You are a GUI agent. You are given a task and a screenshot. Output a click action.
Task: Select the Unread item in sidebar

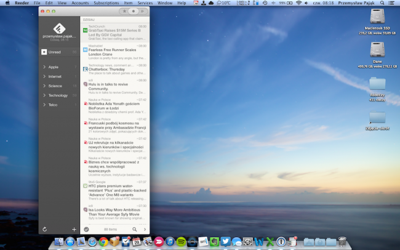coord(59,52)
